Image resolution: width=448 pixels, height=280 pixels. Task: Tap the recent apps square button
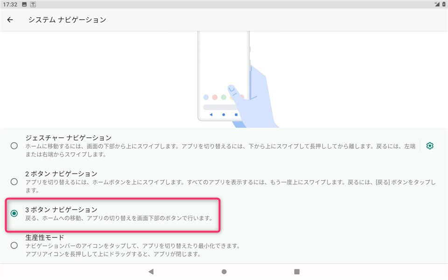(x=297, y=272)
